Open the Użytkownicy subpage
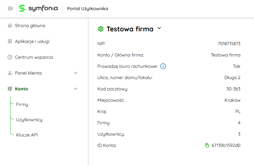 [x=29, y=120]
